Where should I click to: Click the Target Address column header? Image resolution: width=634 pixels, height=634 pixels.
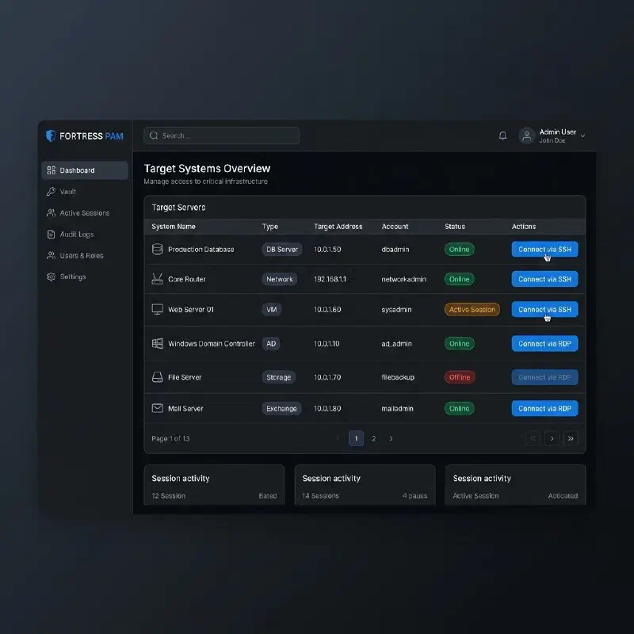[338, 227]
